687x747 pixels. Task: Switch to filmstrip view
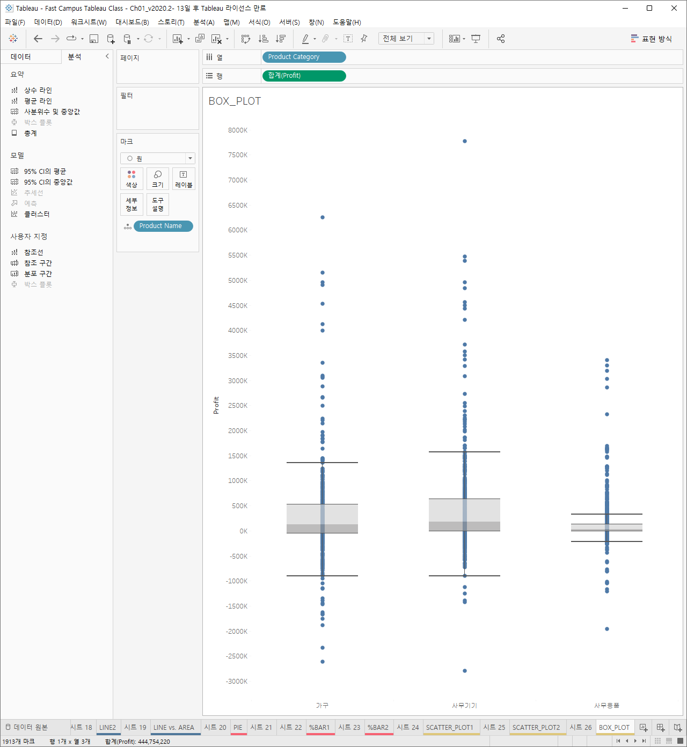pos(669,741)
